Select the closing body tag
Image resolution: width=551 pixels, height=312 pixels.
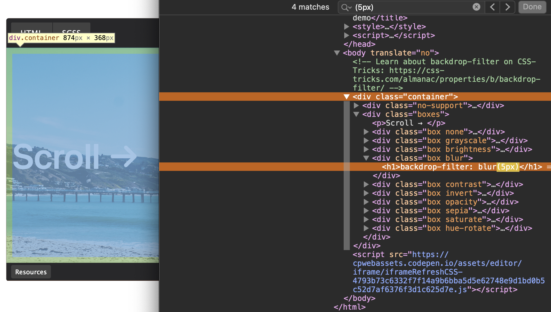(x=359, y=298)
